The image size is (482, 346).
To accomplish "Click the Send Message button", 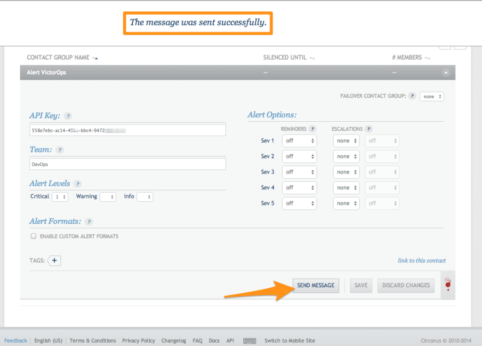I will pyautogui.click(x=315, y=285).
